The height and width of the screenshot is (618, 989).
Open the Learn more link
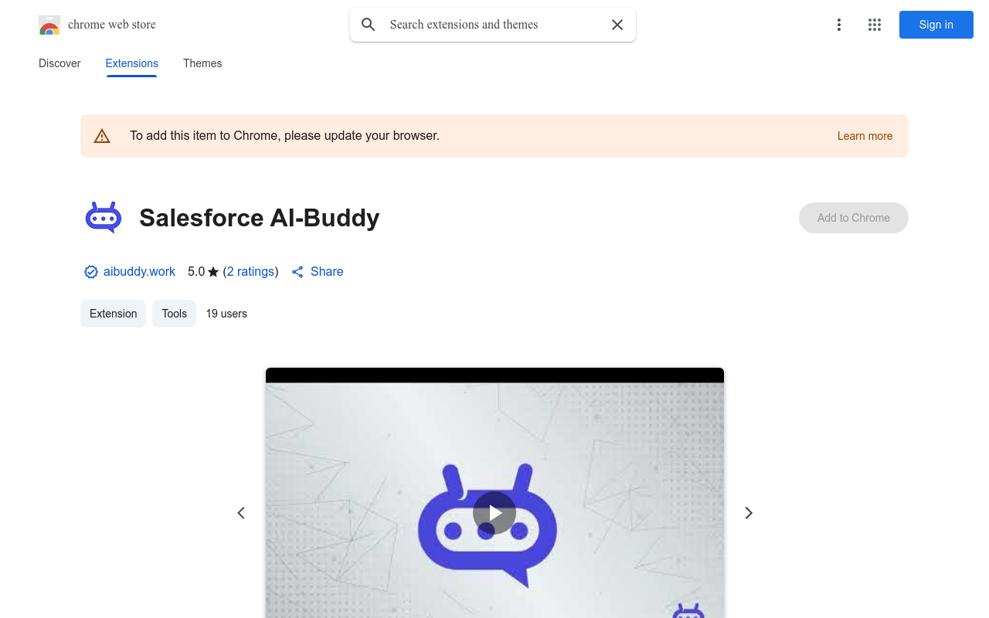(x=865, y=136)
